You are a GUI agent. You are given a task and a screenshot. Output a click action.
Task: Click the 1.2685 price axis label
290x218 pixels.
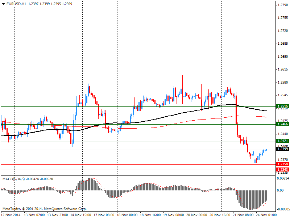click(283, 44)
